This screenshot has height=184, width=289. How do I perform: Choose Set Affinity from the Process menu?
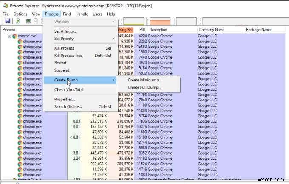81,31
